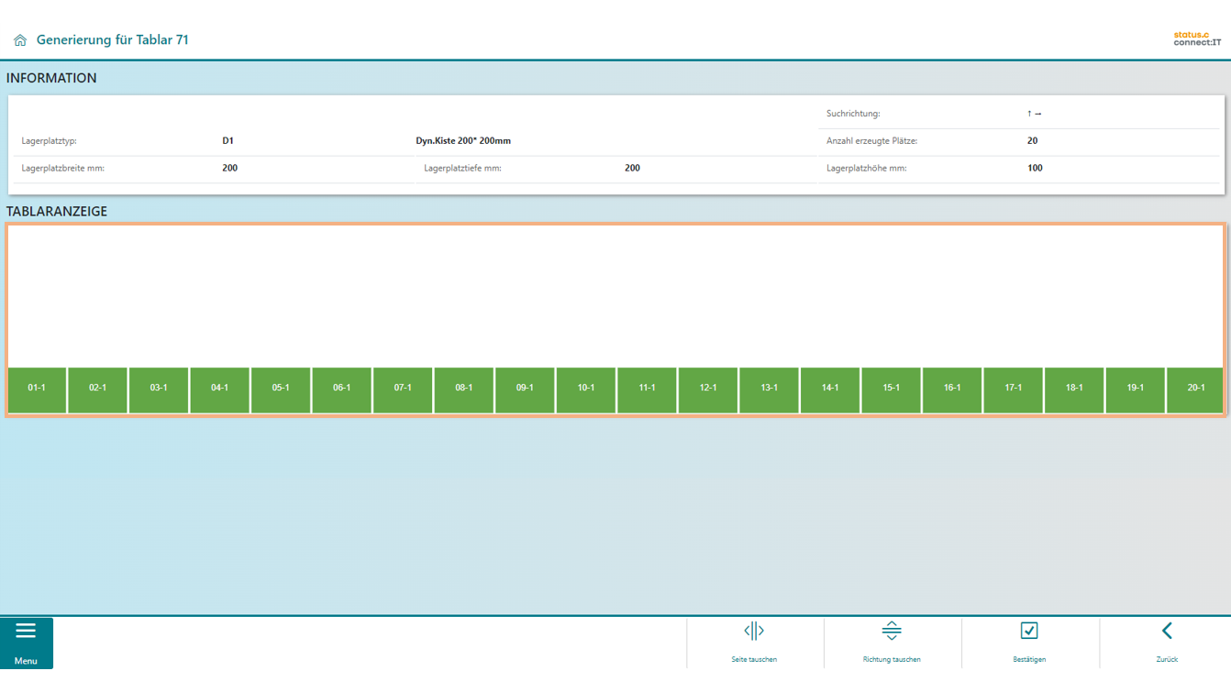The width and height of the screenshot is (1231, 693).
Task: Click the Richtung tauschen icon
Action: coord(892,632)
